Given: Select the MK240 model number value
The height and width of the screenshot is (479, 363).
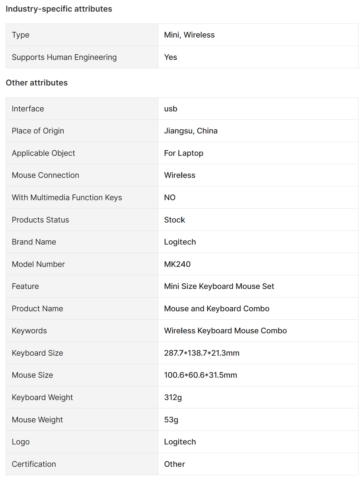Looking at the screenshot, I should 177,264.
